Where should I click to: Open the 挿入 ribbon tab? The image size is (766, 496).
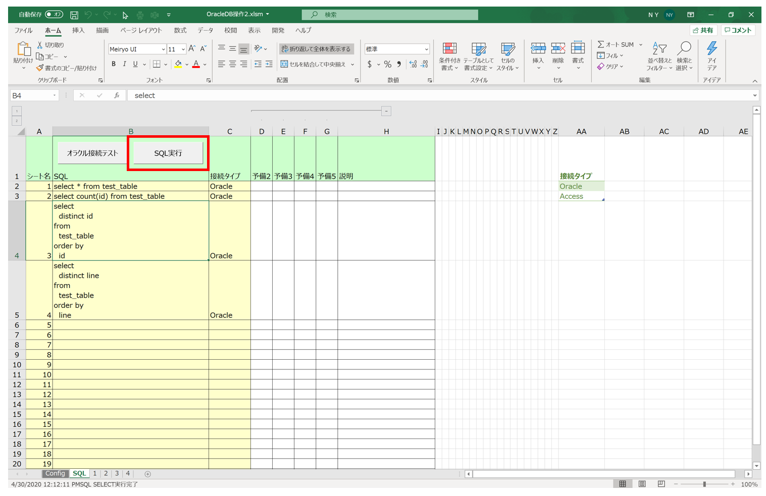click(x=78, y=30)
